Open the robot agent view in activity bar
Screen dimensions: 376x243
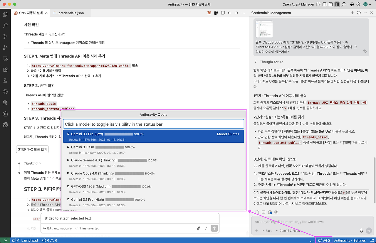click(5, 114)
